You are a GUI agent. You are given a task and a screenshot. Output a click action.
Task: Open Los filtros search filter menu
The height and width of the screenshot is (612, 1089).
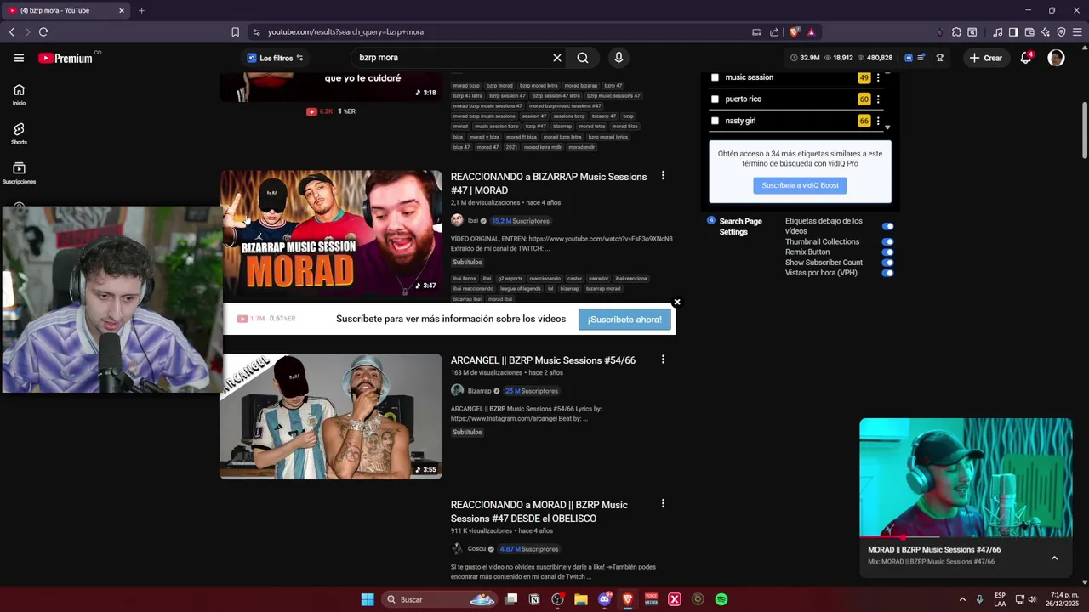tap(275, 58)
